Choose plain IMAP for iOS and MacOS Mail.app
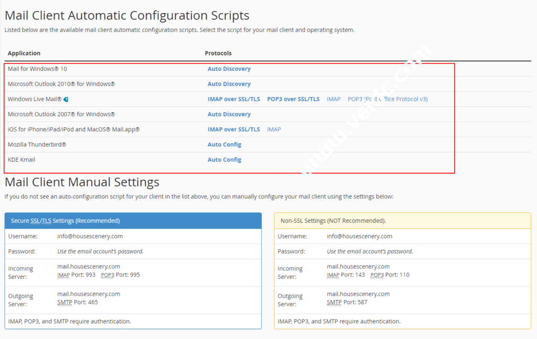This screenshot has height=339, width=537. 274,129
